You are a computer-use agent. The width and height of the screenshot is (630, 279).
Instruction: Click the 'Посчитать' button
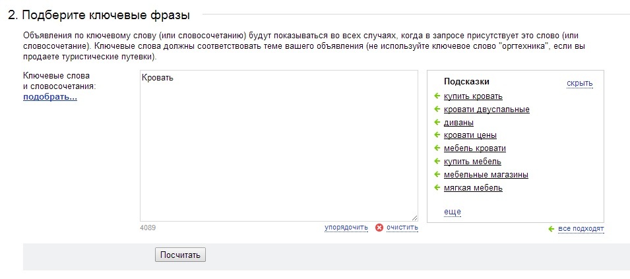click(x=180, y=255)
